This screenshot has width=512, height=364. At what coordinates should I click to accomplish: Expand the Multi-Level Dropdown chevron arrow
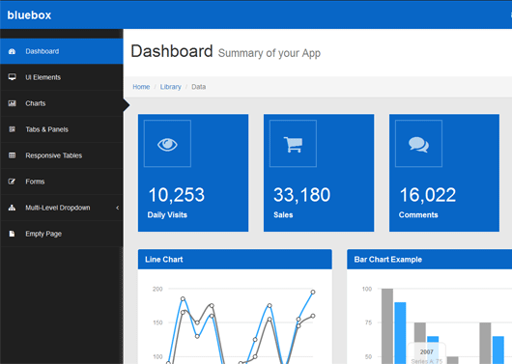tap(118, 208)
